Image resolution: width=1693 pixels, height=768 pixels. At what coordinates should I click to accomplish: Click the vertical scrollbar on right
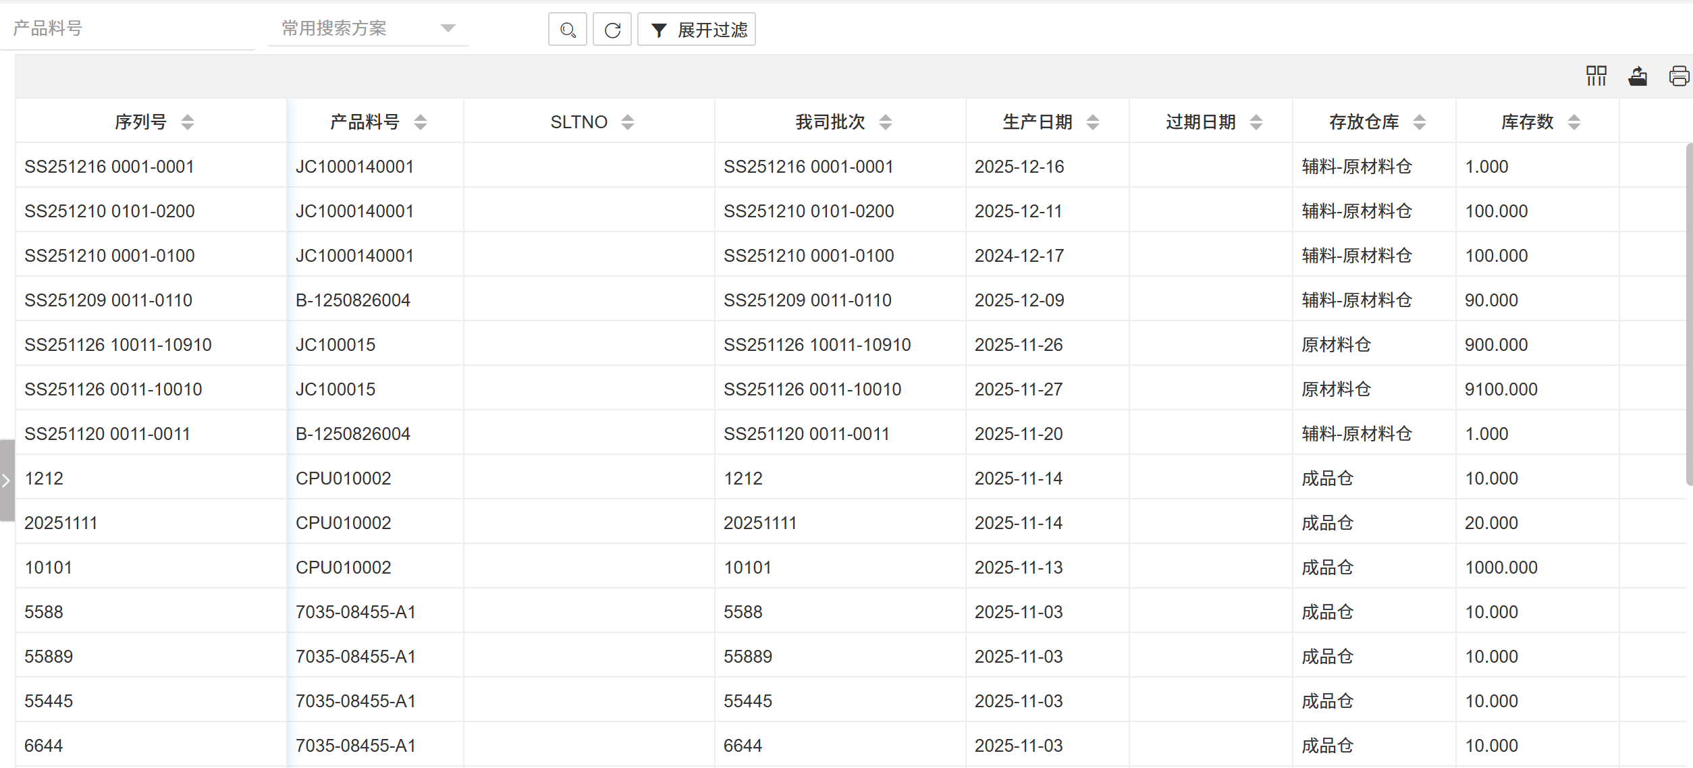(1689, 314)
